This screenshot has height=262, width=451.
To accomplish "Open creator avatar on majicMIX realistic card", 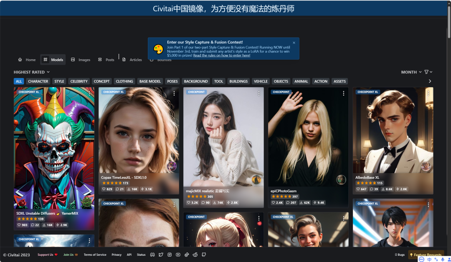I will (x=256, y=180).
